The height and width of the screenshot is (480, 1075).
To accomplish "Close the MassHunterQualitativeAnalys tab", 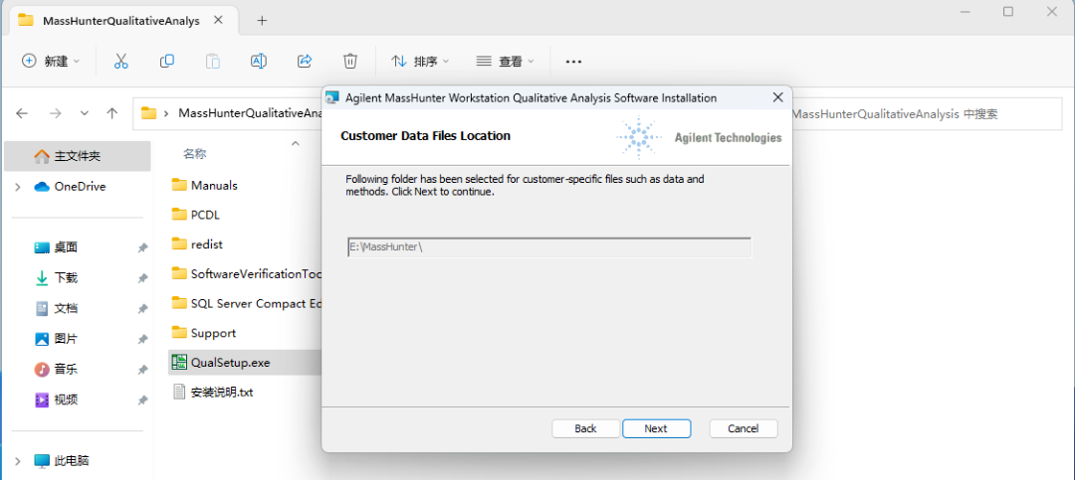I will [x=218, y=20].
